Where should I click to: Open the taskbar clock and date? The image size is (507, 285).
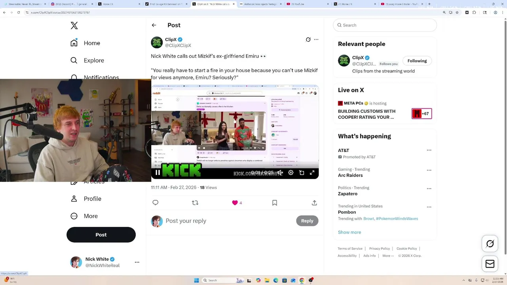498,280
